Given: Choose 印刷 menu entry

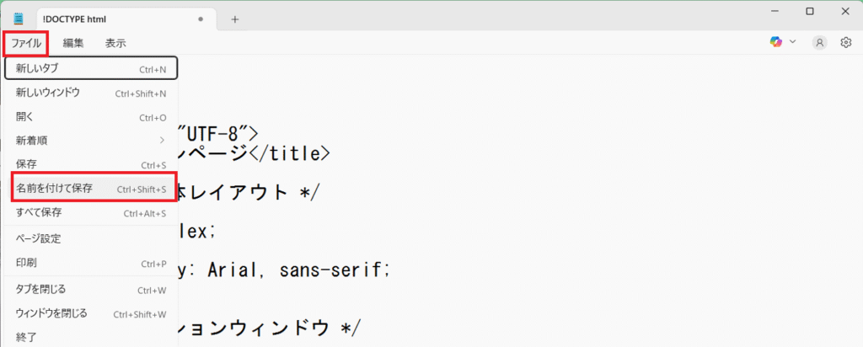Looking at the screenshot, I should pos(91,263).
